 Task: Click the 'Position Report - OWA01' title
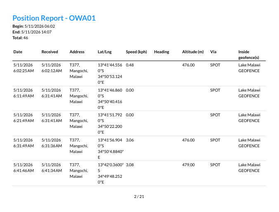(x=54, y=18)
